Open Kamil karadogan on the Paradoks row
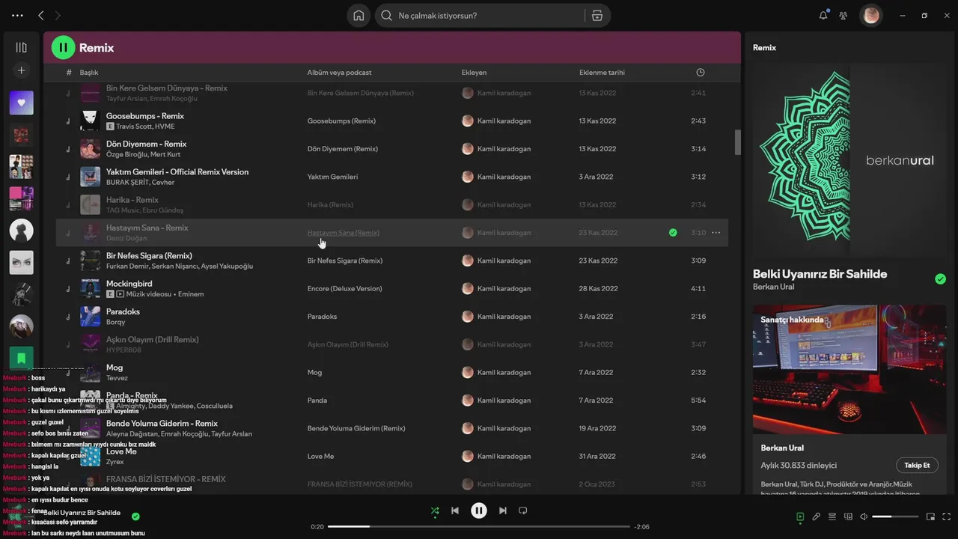This screenshot has width=958, height=539. click(x=504, y=317)
